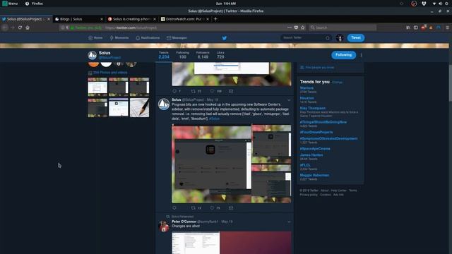Viewport: 452px width, 254px height.
Task: Click the Firefox app indicator in panel
Action: pyautogui.click(x=34, y=4)
